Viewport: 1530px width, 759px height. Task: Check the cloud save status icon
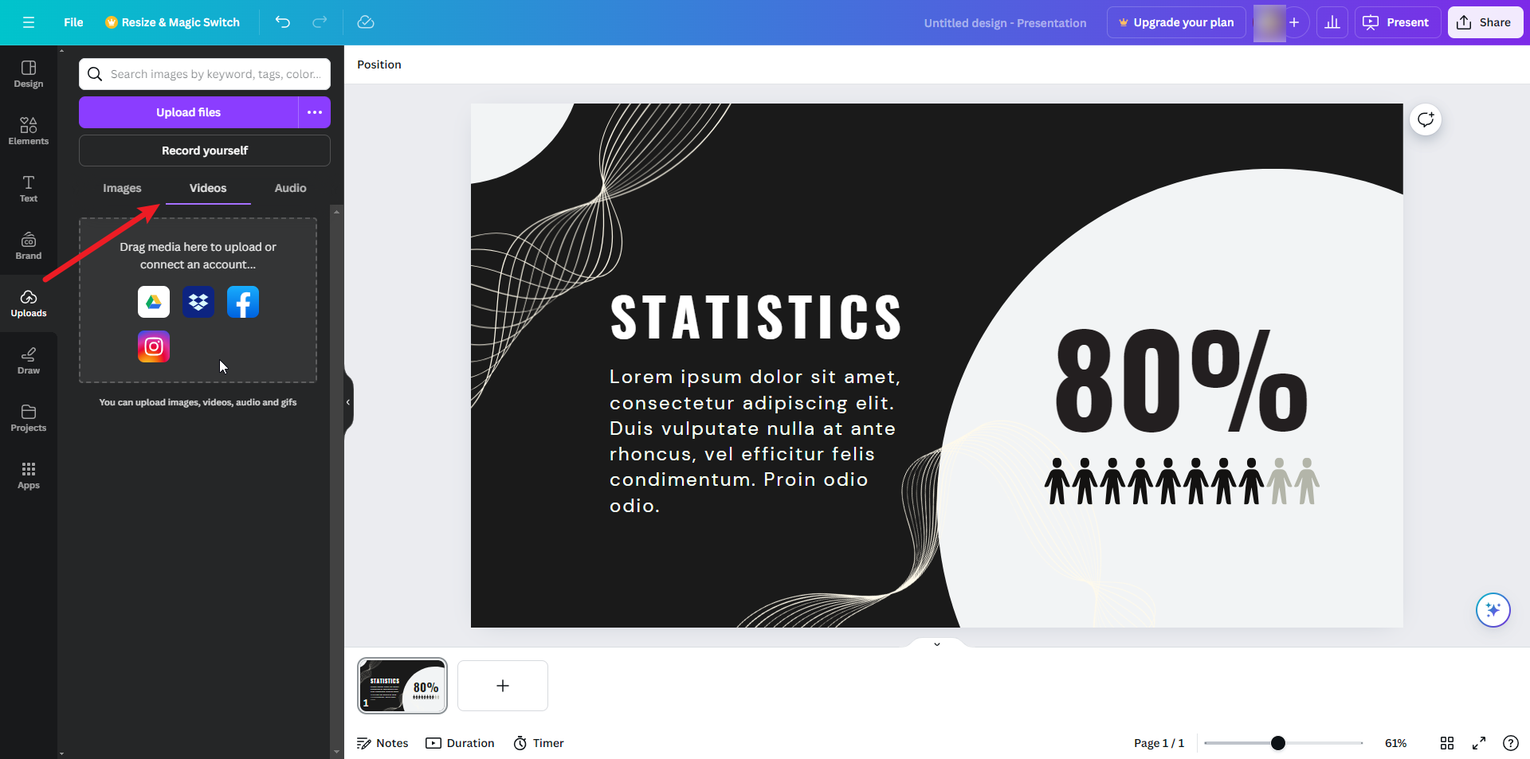366,22
